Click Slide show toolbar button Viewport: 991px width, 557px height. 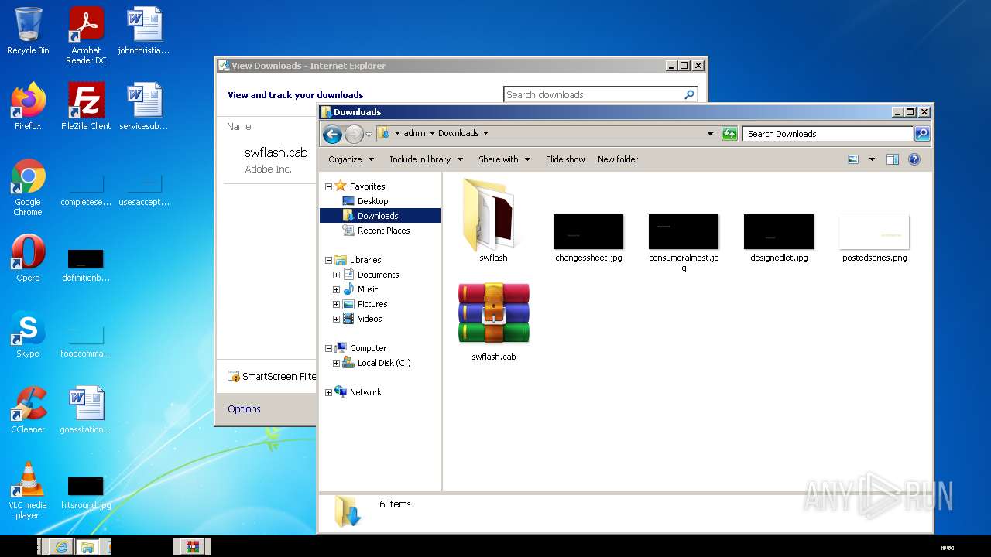(565, 159)
